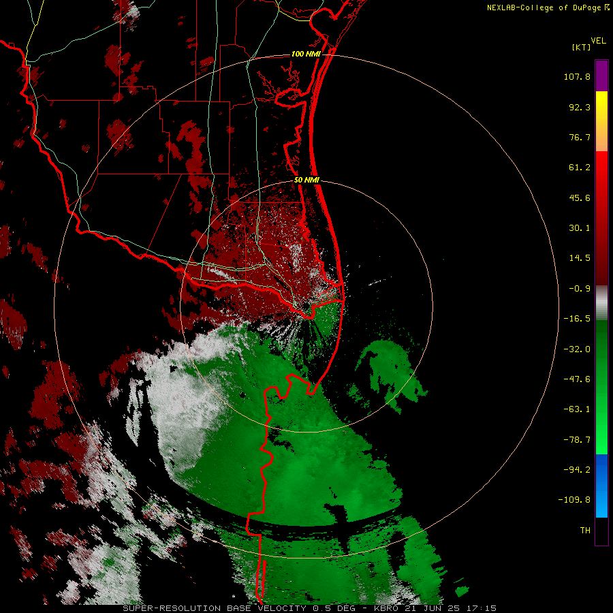Click the Super-Resolution Base Velocity caption
Viewport: 613px width, 613px height.
[x=310, y=608]
